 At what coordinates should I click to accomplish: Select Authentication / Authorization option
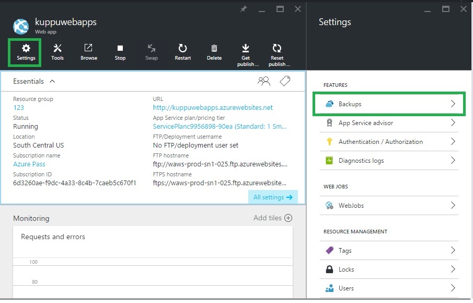click(388, 142)
